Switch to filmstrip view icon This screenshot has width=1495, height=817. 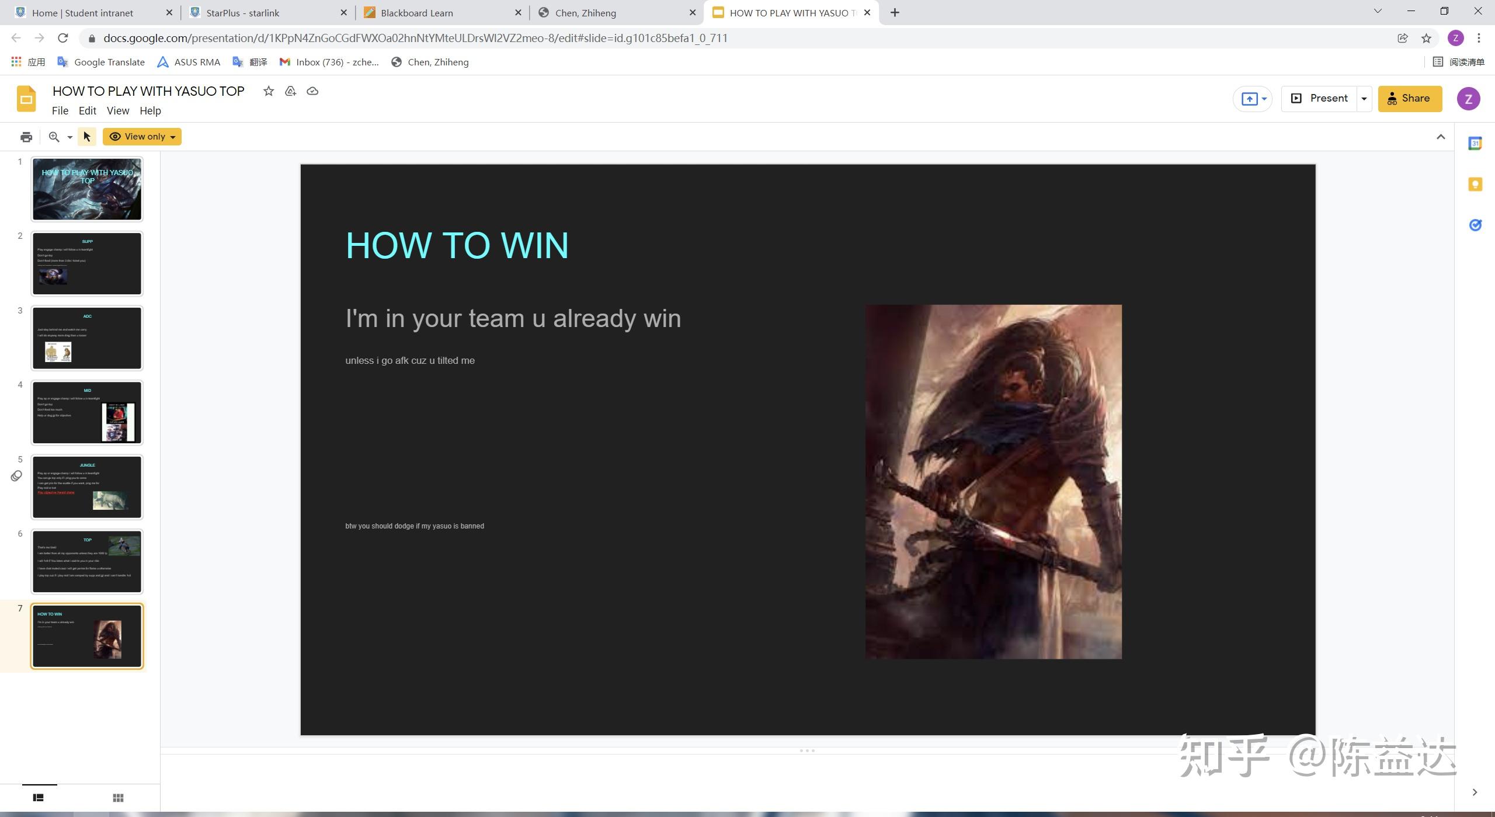39,797
